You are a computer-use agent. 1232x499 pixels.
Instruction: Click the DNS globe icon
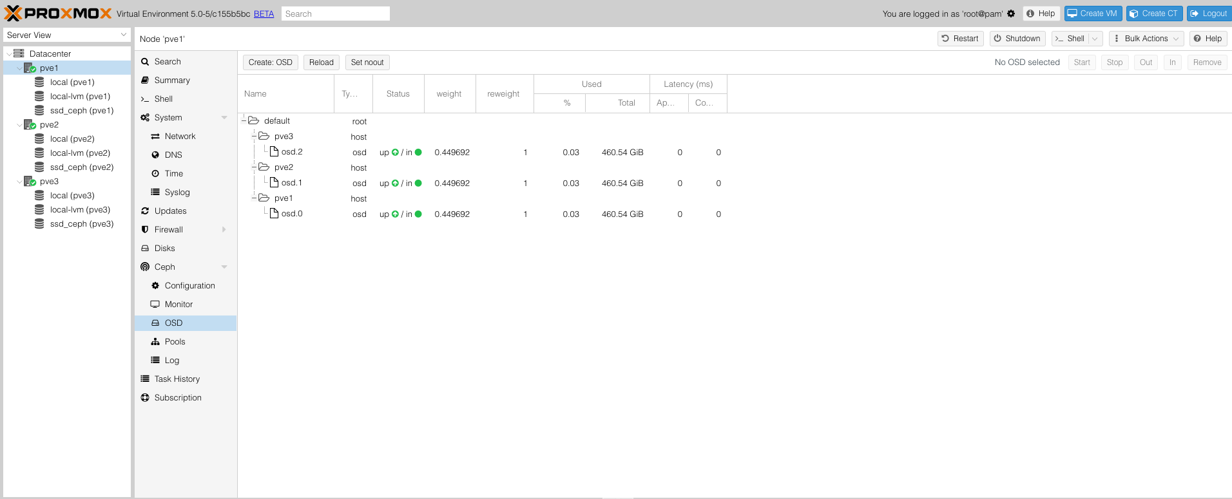(155, 155)
